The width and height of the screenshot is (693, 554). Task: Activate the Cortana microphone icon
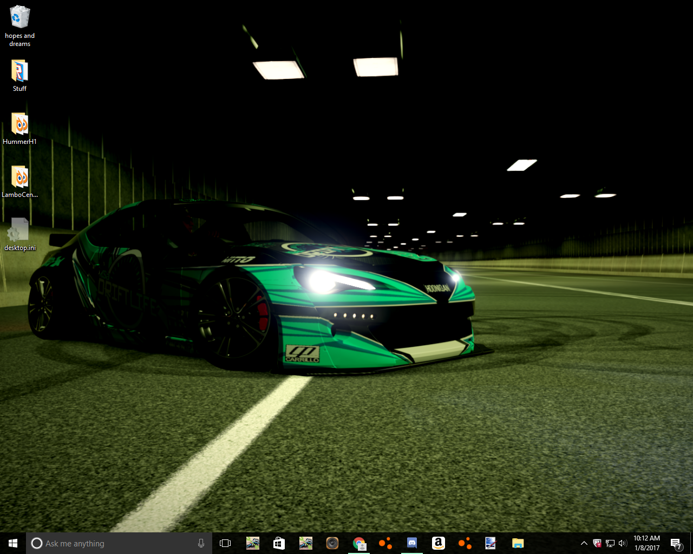(x=201, y=543)
